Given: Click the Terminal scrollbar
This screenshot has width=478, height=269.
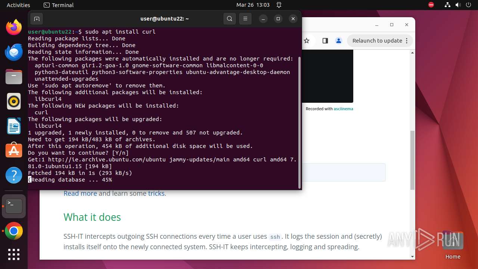Looking at the screenshot, I should click(x=299, y=123).
